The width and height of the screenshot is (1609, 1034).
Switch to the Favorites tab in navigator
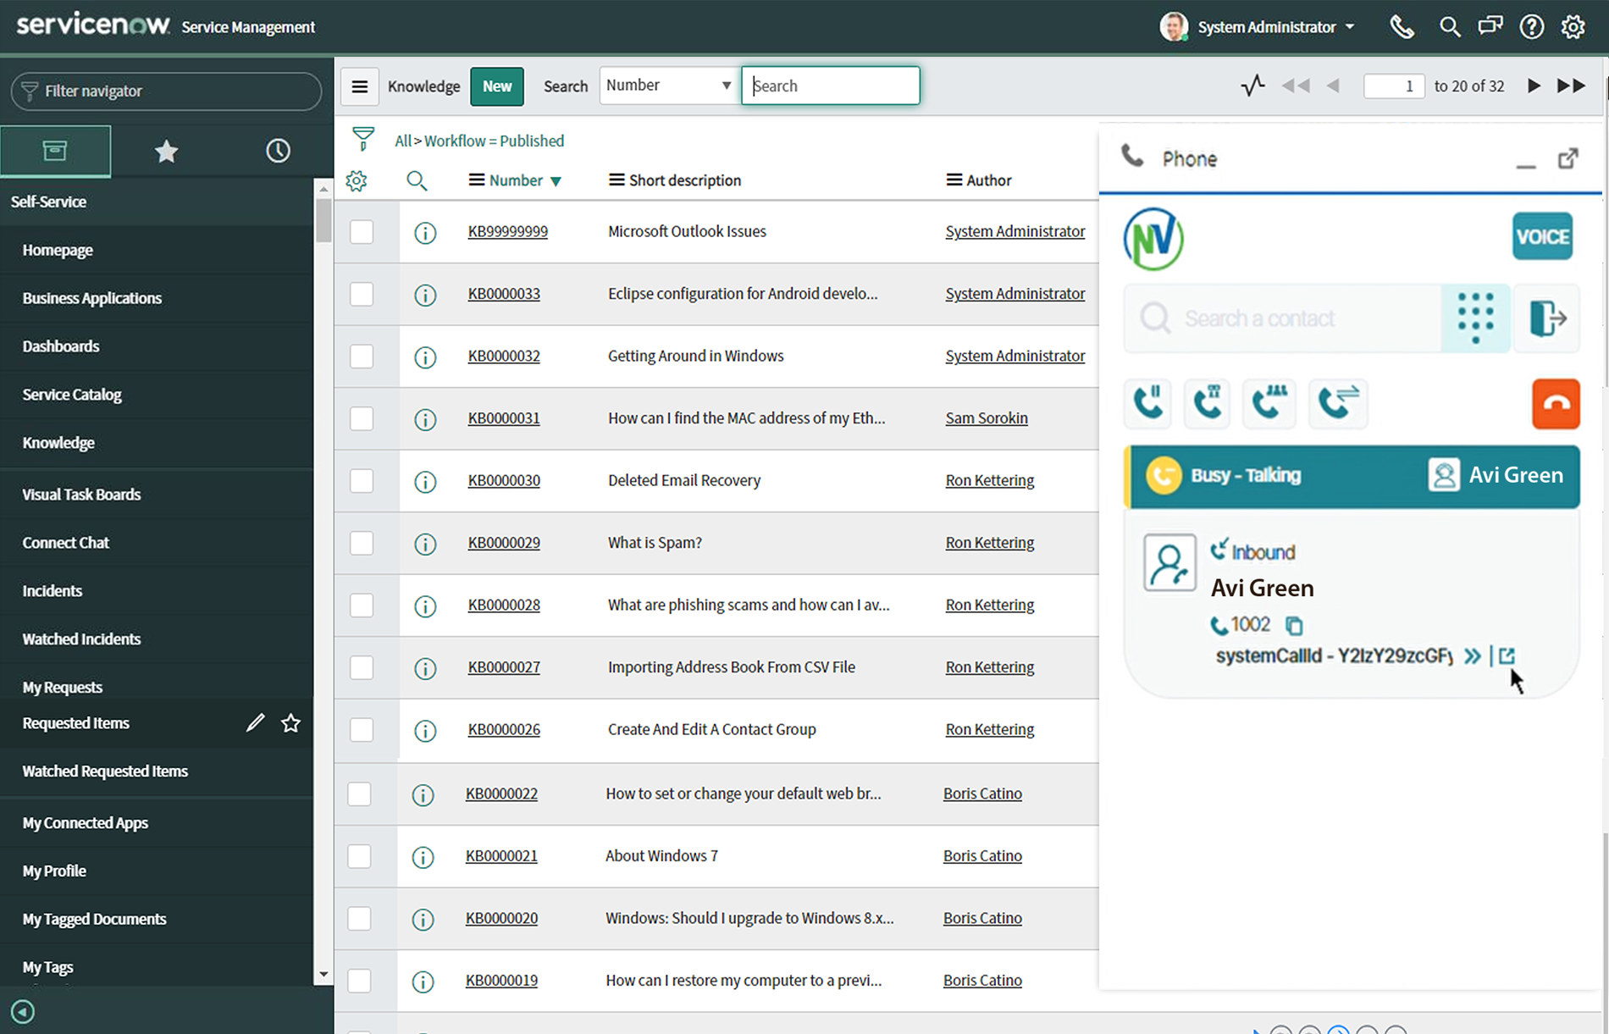point(166,151)
